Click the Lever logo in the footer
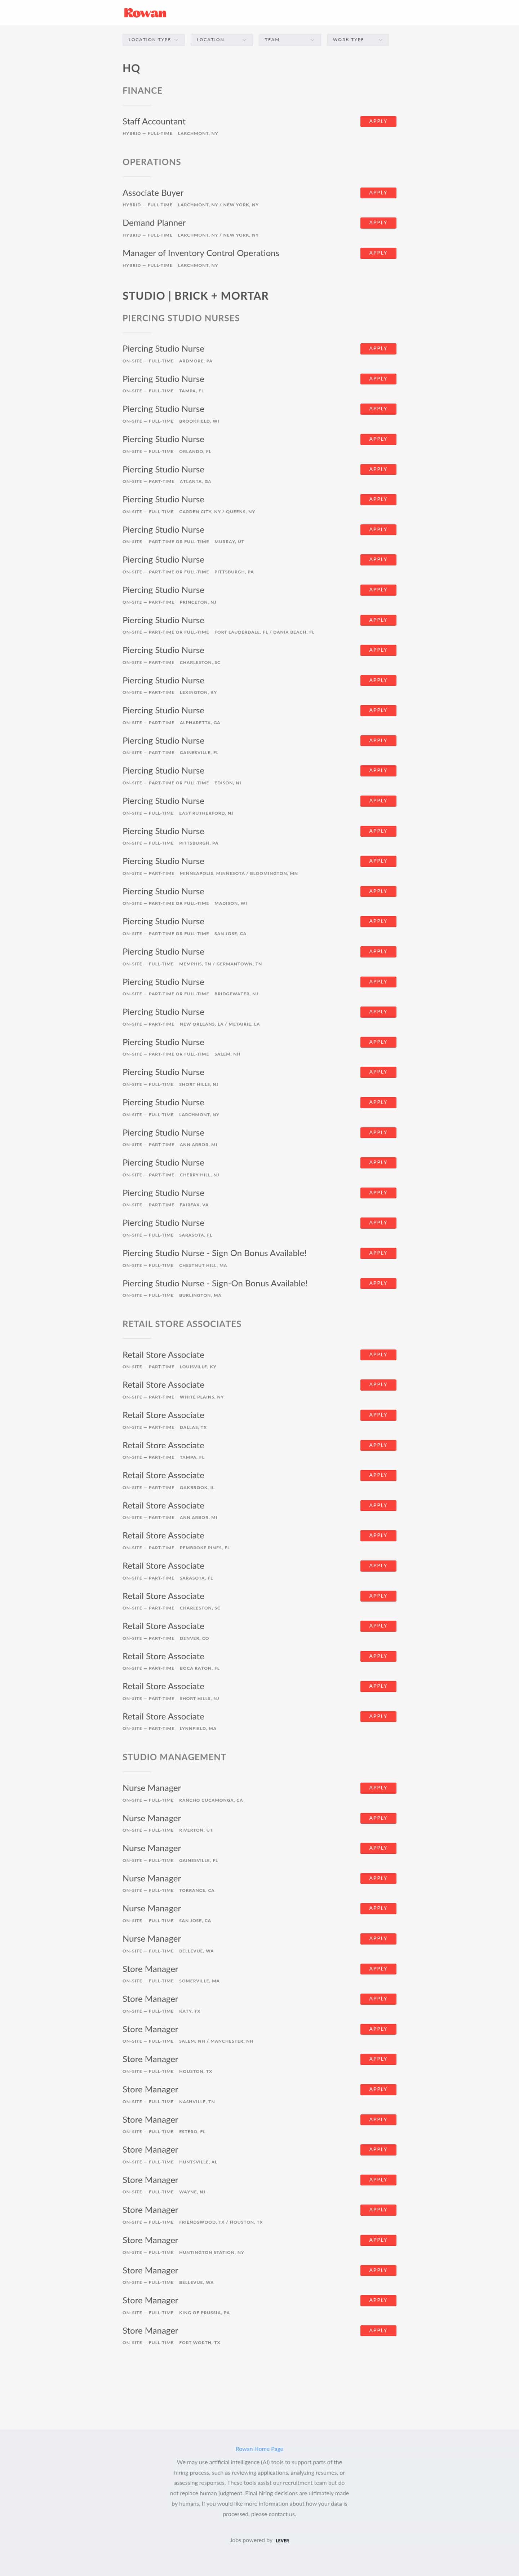Image resolution: width=519 pixels, height=2576 pixels. point(282,2540)
